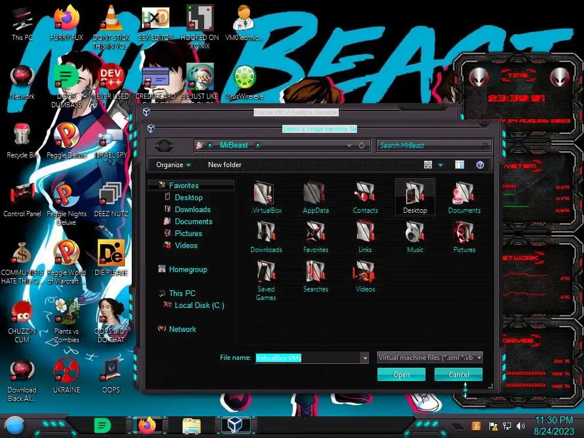Select Peggle Nights Deluxe desktop icon
Screen dimensions: 584x438
click(x=66, y=204)
